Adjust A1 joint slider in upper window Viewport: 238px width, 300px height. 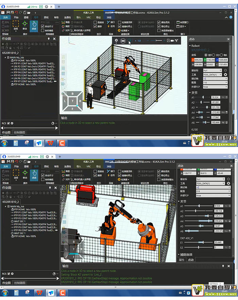203,97
